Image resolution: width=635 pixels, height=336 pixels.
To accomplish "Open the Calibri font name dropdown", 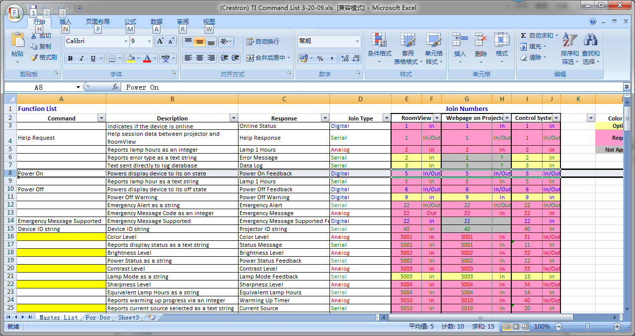I will tap(126, 41).
